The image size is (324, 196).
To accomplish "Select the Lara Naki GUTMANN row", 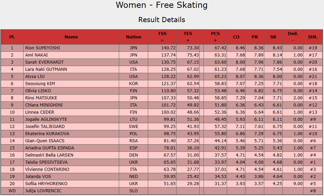I will 162,69.
